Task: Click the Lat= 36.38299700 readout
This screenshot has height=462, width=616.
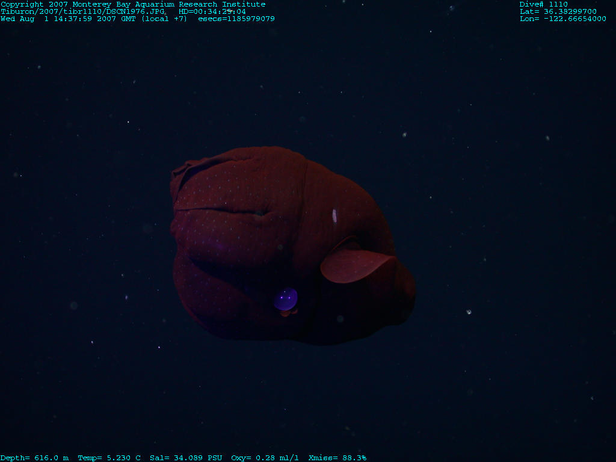Action: (558, 11)
